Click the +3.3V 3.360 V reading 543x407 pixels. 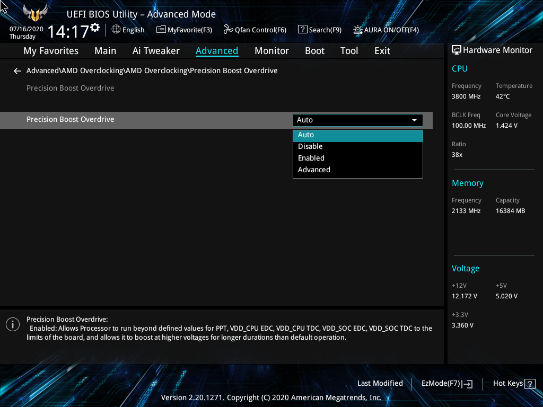(x=462, y=325)
